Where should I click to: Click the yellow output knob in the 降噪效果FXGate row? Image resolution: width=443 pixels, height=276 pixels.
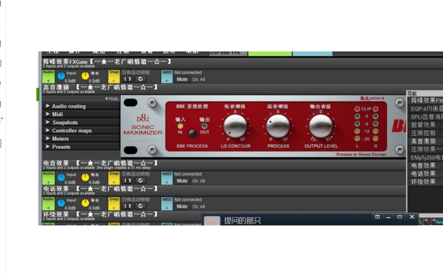coord(85,76)
